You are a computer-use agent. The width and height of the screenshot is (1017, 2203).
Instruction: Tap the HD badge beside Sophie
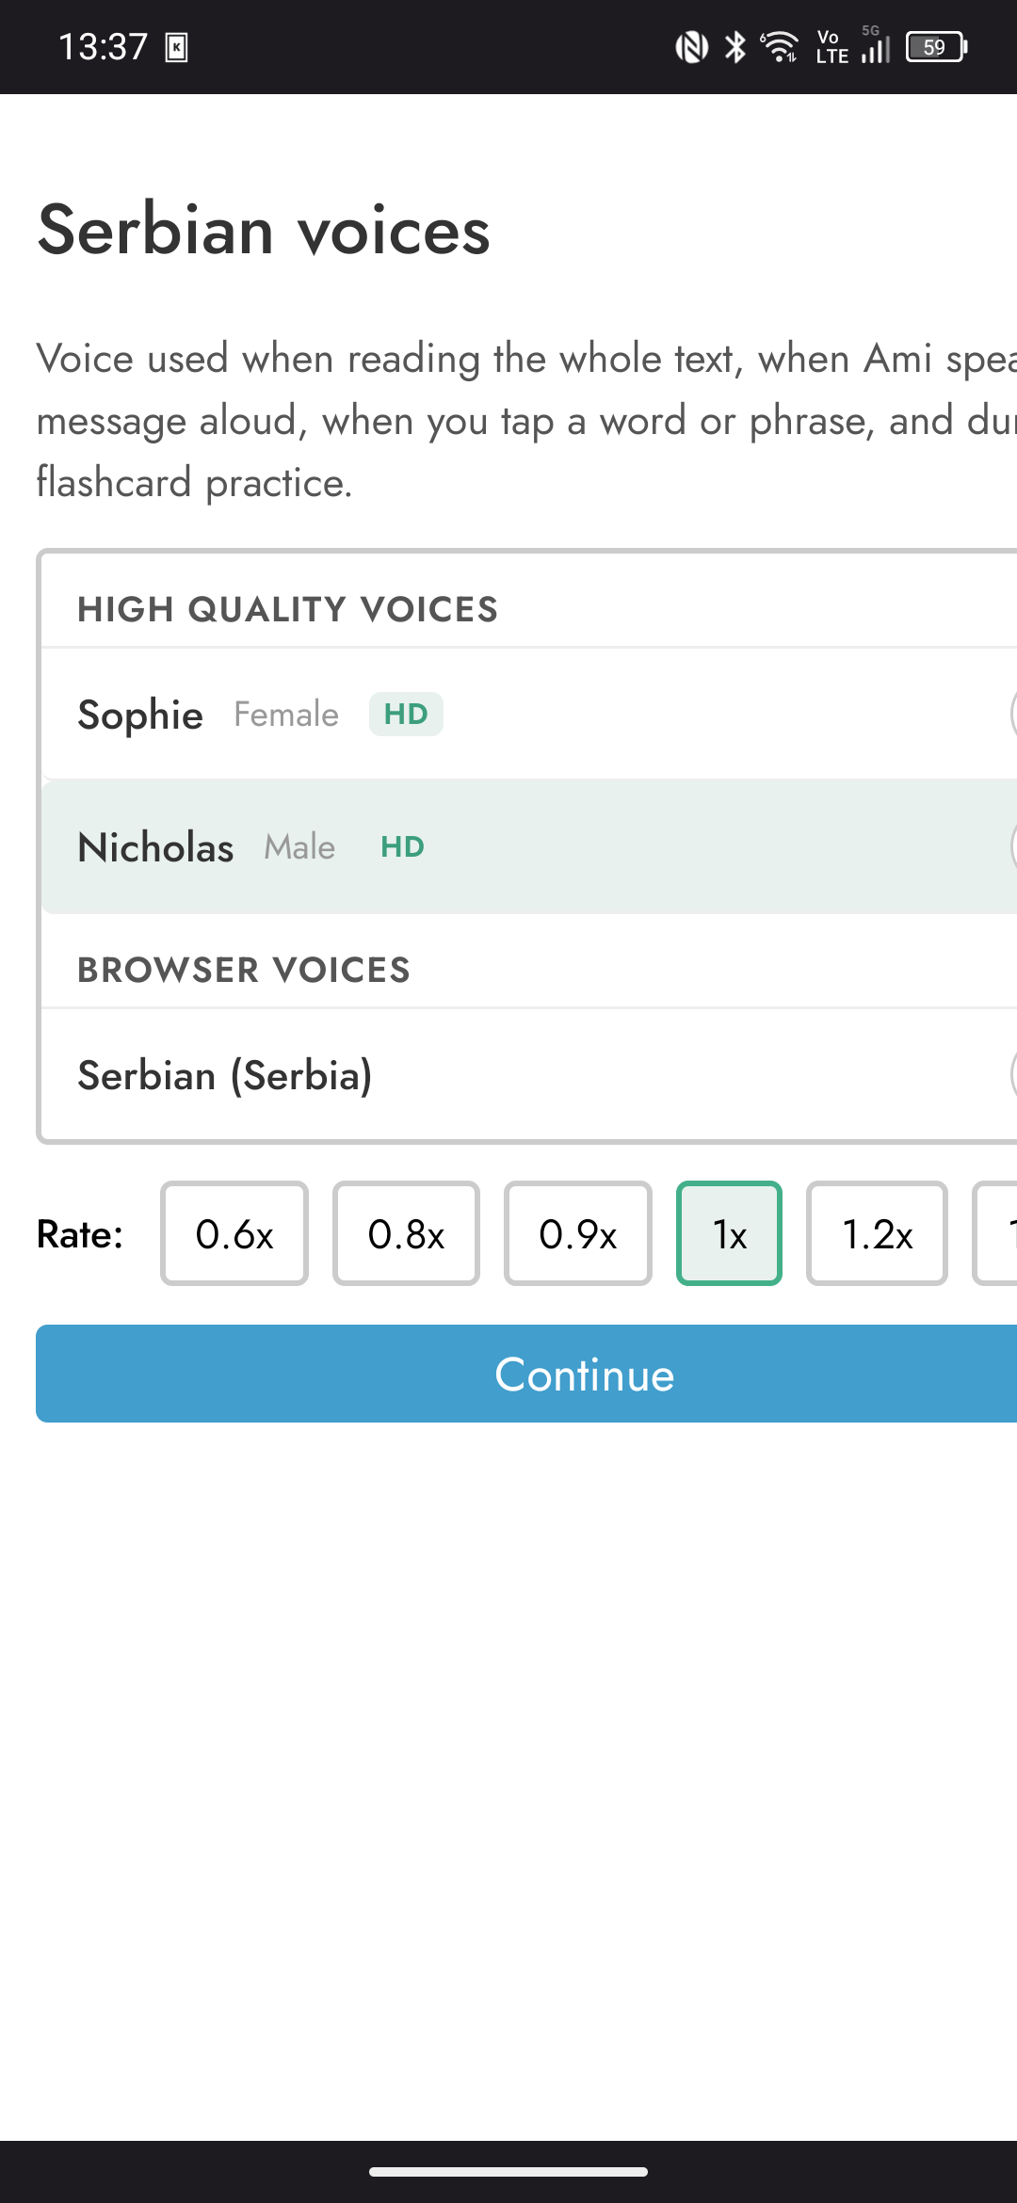point(406,714)
